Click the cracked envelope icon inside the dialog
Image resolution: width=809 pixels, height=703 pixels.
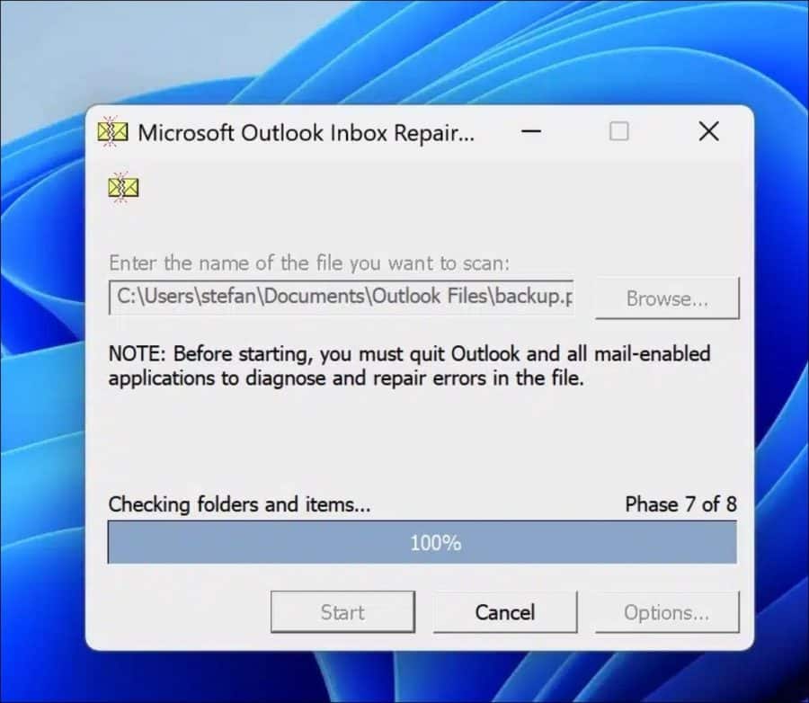(x=123, y=187)
